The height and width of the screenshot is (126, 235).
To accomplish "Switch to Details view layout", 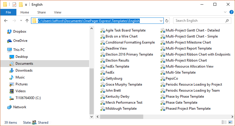I will point(224,122).
